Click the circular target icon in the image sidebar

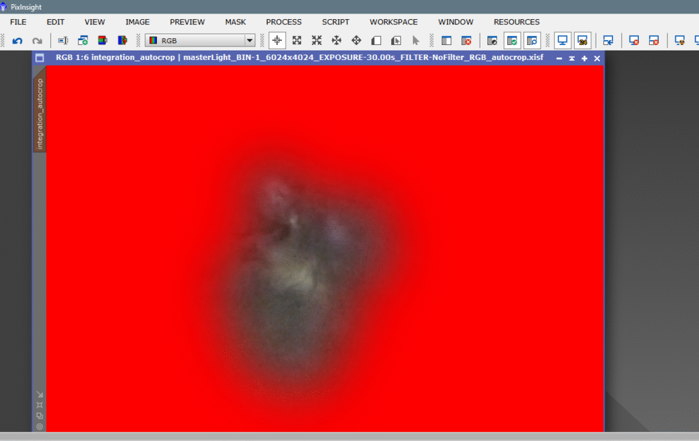(40, 427)
